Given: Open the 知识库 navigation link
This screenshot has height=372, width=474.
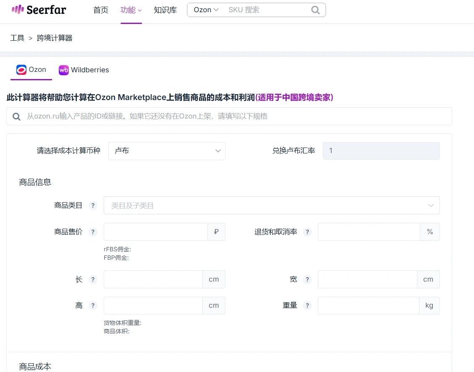Looking at the screenshot, I should pos(165,10).
